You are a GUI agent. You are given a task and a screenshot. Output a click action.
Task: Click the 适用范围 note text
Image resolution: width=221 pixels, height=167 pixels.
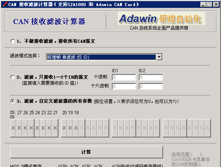pos(191,160)
